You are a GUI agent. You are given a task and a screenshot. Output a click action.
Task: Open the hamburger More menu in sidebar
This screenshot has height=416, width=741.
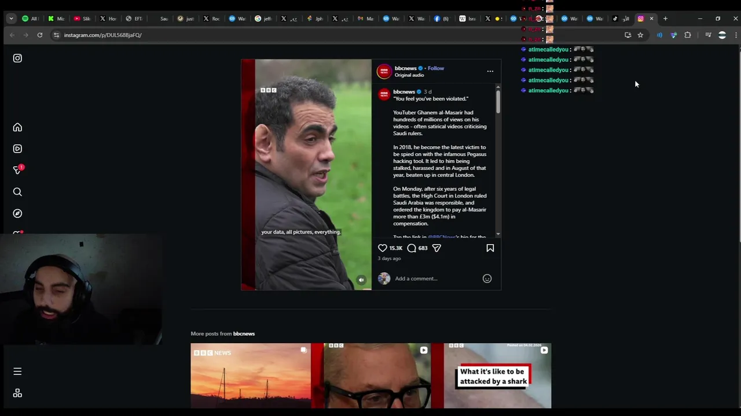click(17, 372)
